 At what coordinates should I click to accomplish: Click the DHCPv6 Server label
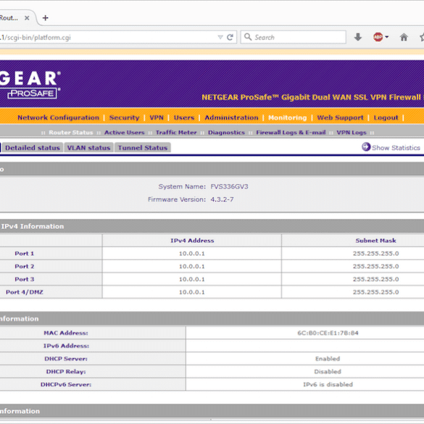pyautogui.click(x=66, y=385)
